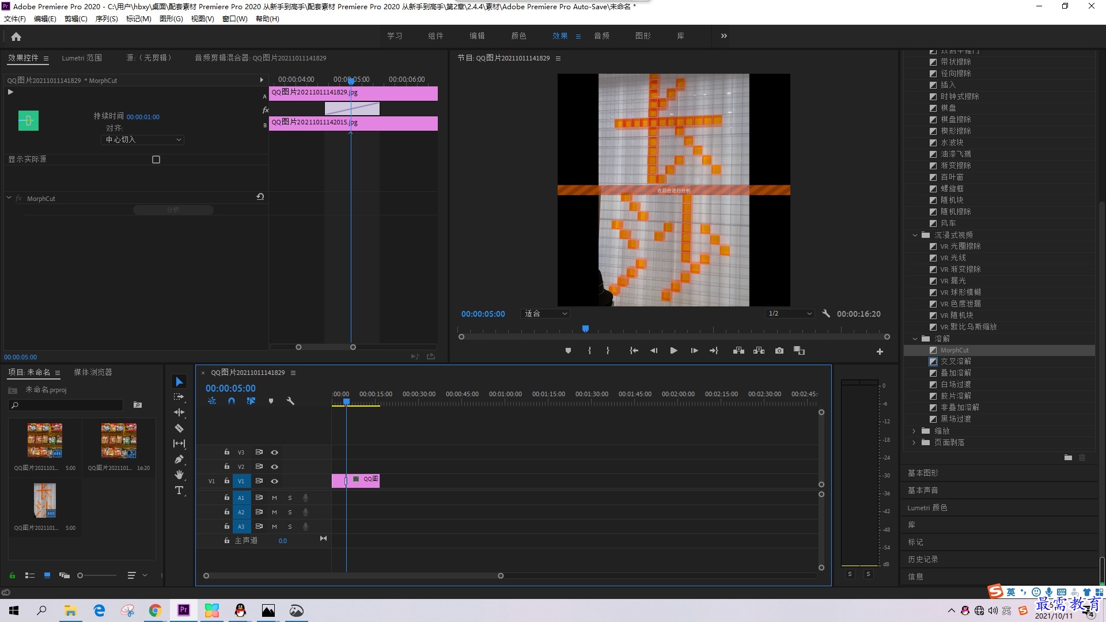Open the 适合 zoom level dropdown
The width and height of the screenshot is (1106, 622).
tap(546, 314)
